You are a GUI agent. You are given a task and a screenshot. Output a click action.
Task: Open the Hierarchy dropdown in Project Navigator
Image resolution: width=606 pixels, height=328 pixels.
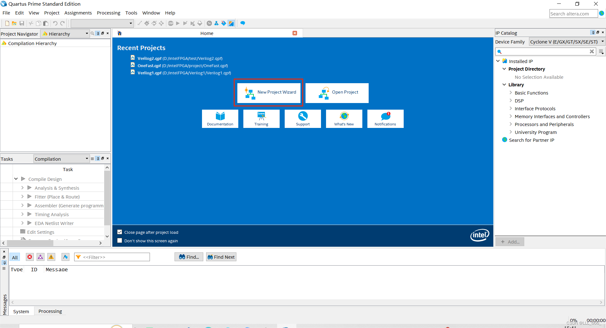65,34
